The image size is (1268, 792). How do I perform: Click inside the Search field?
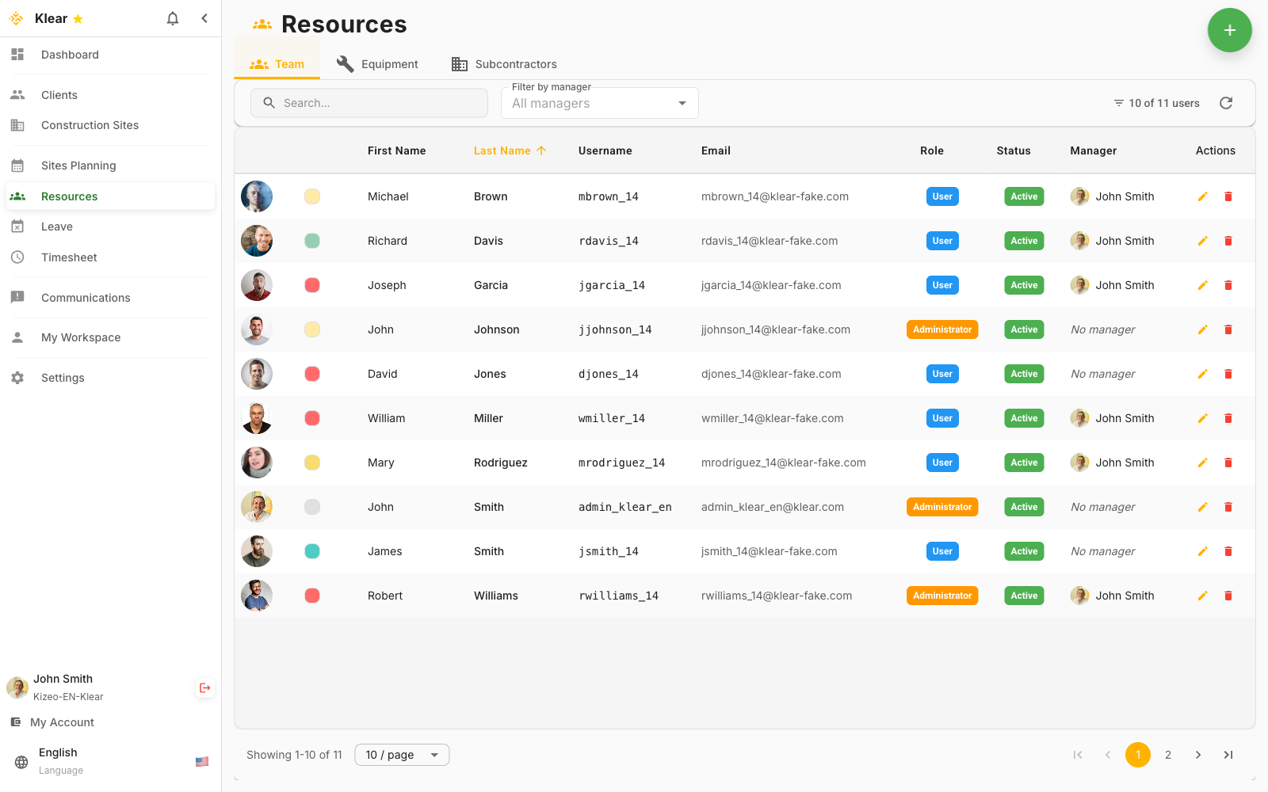369,103
